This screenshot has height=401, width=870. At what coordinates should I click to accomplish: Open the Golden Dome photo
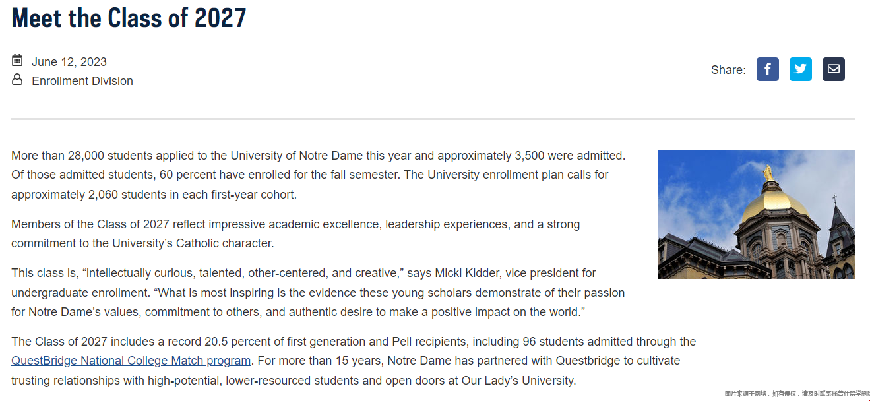click(x=756, y=214)
